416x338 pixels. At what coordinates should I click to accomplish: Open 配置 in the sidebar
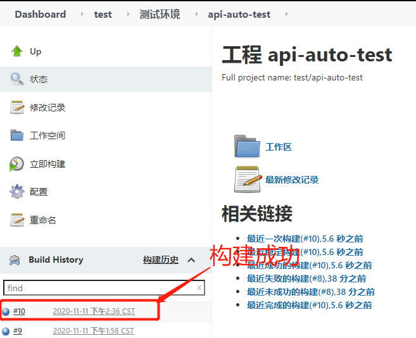click(39, 192)
